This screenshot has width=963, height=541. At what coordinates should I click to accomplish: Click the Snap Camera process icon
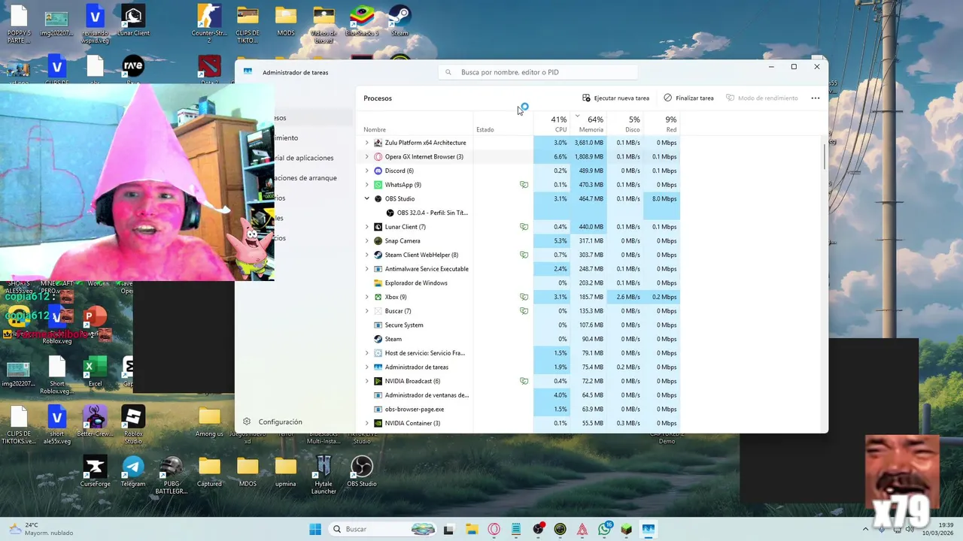pos(378,240)
